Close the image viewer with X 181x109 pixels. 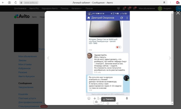tap(178, 13)
